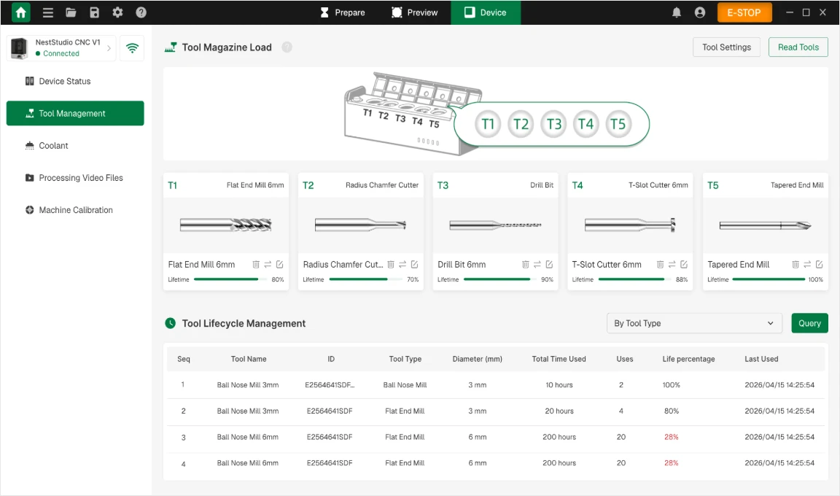Screen dimensions: 840x496
Task: Delete the T-Slot Cutter 6mm tool
Action: (661, 265)
